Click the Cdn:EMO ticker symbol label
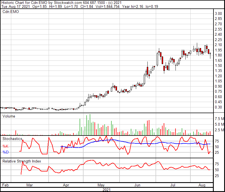Screen dimensions: 225x192 pos(11,12)
